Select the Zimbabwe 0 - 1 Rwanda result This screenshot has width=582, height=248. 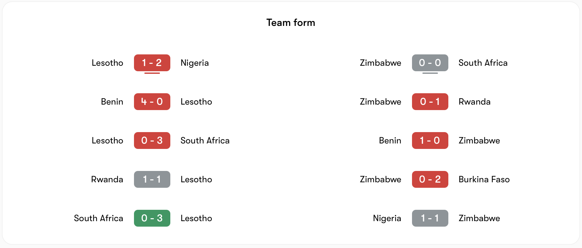coord(430,102)
